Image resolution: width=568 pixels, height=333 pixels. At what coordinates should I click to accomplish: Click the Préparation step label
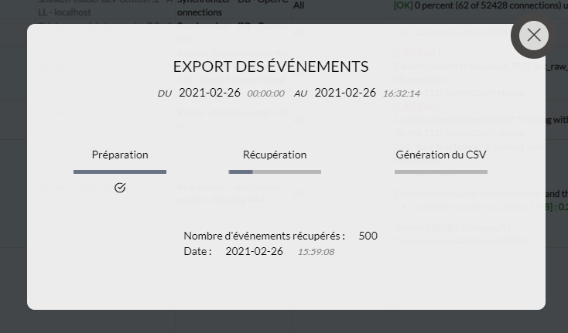pos(120,155)
